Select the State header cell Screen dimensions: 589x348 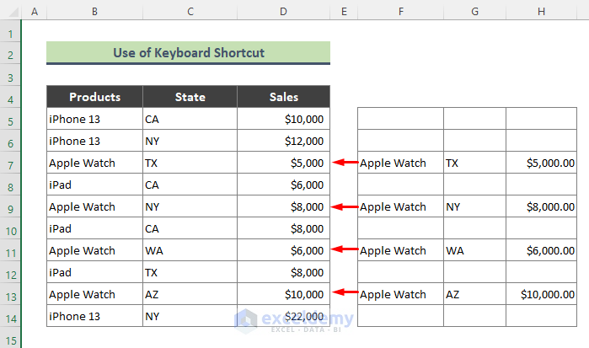190,97
